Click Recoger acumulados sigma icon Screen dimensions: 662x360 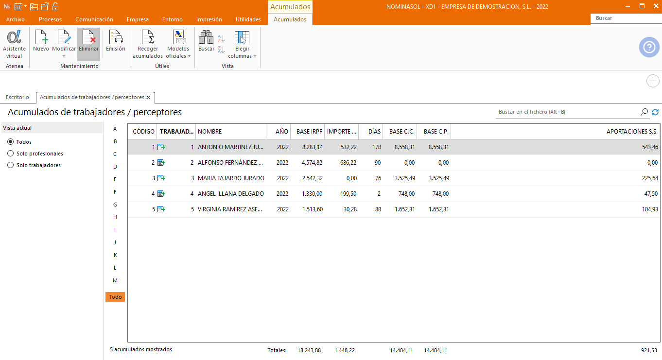[x=148, y=37]
